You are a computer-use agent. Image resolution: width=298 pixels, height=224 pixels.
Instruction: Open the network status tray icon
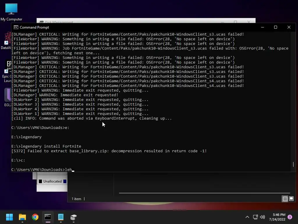click(256, 217)
